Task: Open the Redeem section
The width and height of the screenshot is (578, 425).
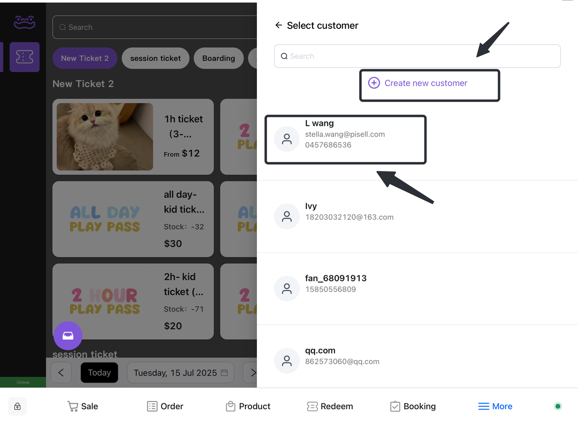Action: pyautogui.click(x=330, y=406)
